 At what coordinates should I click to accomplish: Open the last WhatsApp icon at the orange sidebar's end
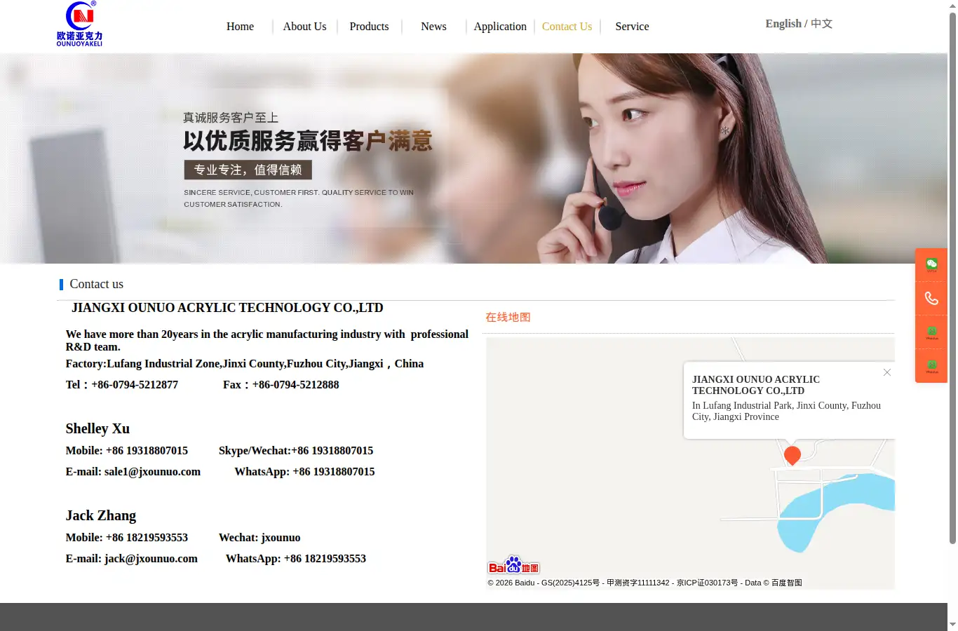pyautogui.click(x=931, y=366)
